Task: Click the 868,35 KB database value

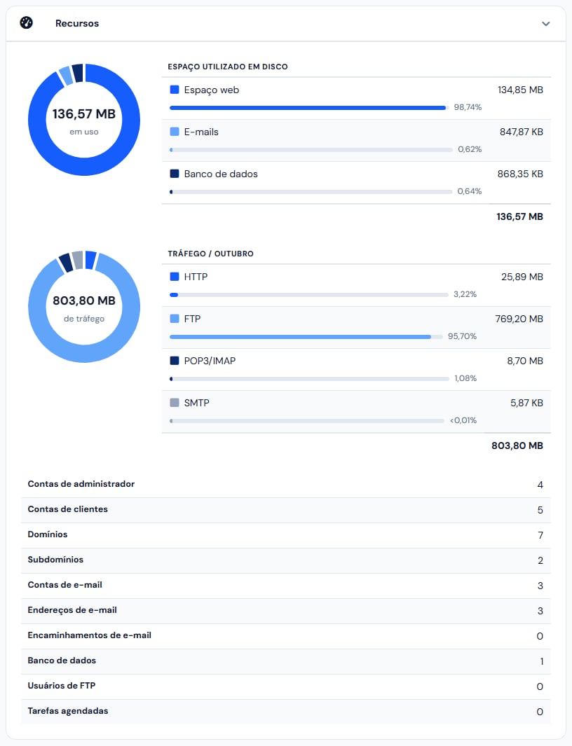Action: (520, 174)
